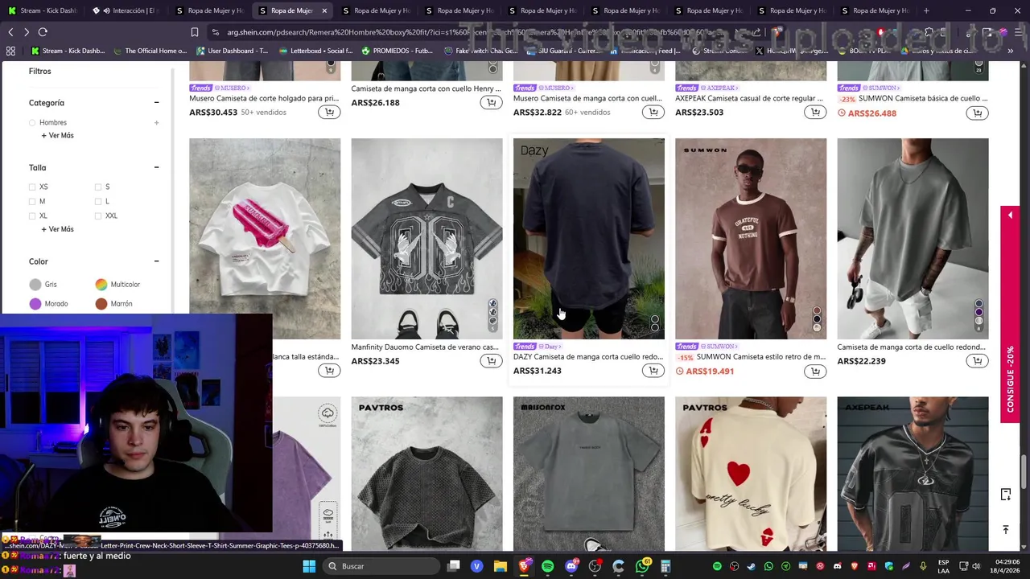Open SUMWON Camiseta estilo retro title
Image resolution: width=1030 pixels, height=579 pixels.
coord(761,357)
